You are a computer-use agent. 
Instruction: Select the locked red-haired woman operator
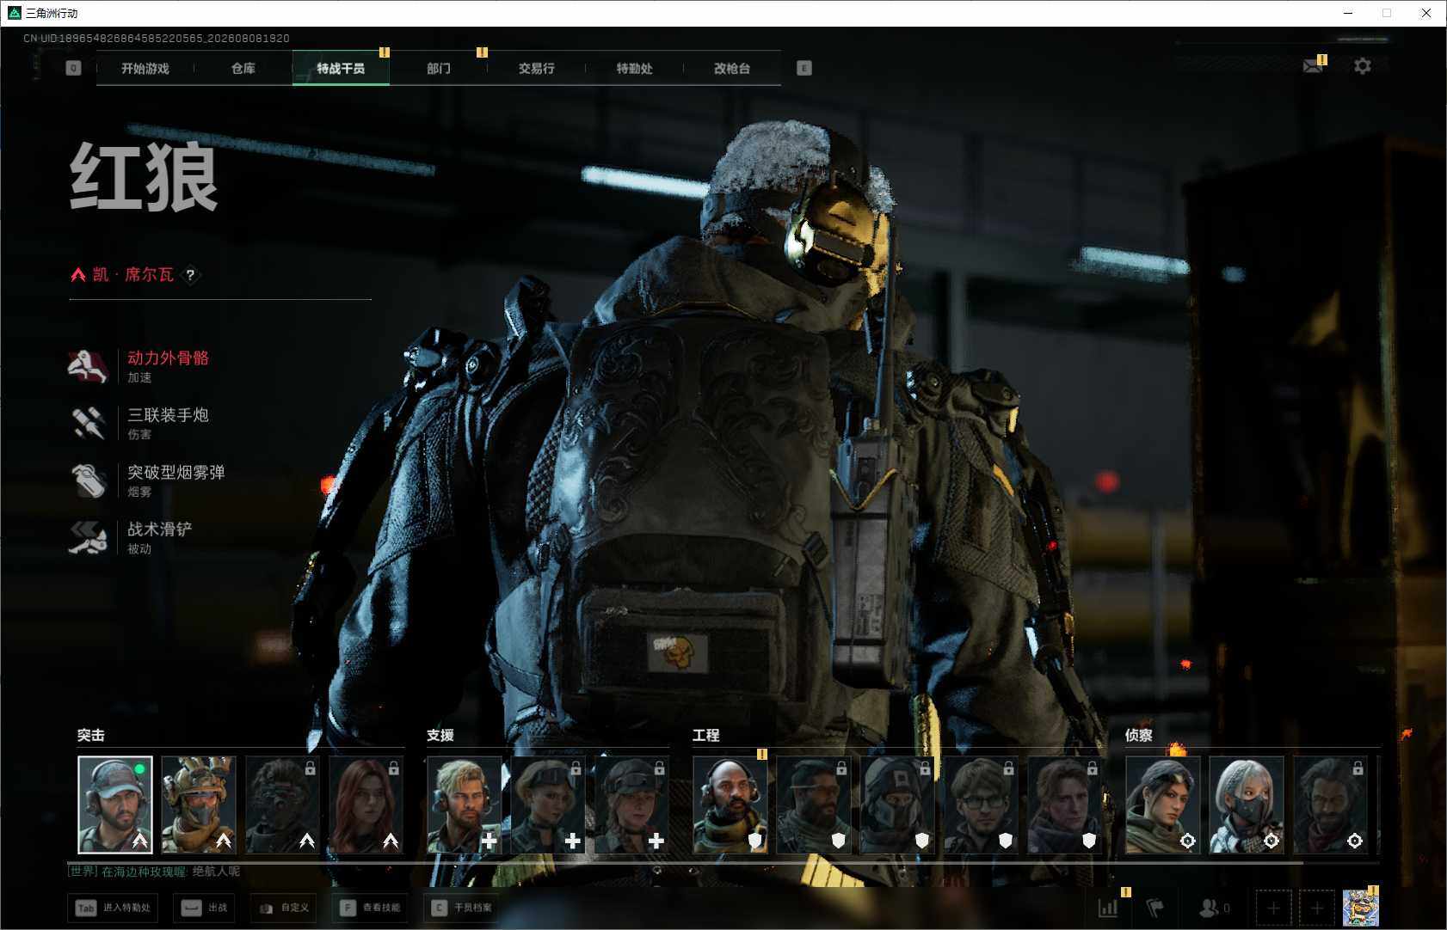point(366,805)
